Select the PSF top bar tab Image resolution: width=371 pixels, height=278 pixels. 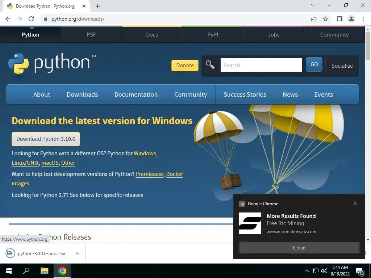pos(91,34)
